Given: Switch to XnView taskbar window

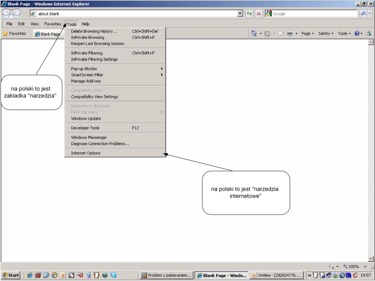Looking at the screenshot, I should pyautogui.click(x=277, y=275).
